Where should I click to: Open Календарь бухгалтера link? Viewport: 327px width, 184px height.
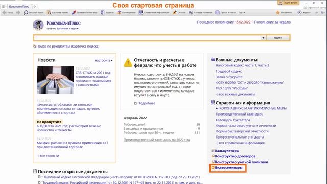233,120
